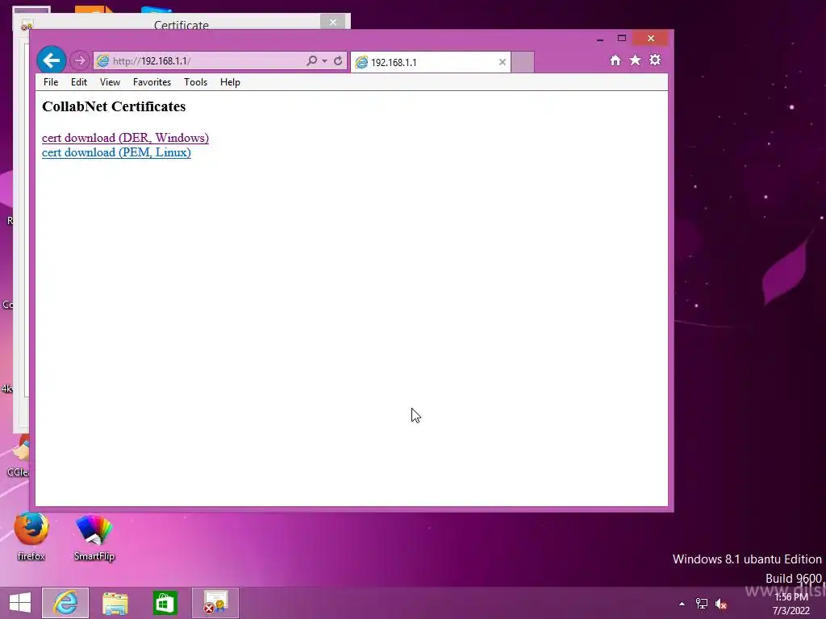Open the Tools gear icon
826x619 pixels.
[655, 60]
